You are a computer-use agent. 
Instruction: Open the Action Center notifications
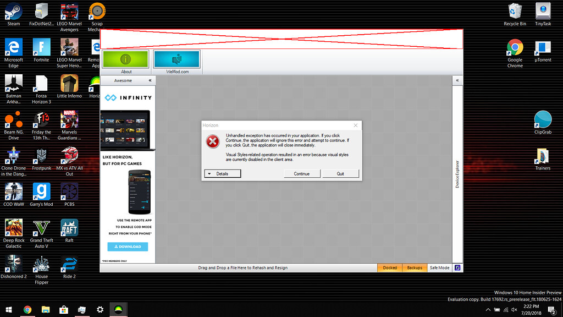point(552,309)
